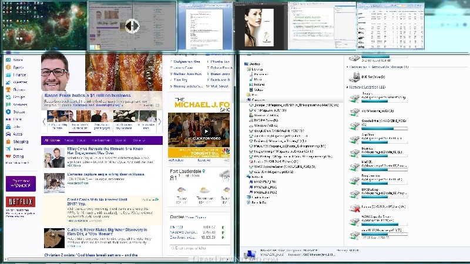
Task: Click the Google Drive capacity bar
Action: click(385, 128)
